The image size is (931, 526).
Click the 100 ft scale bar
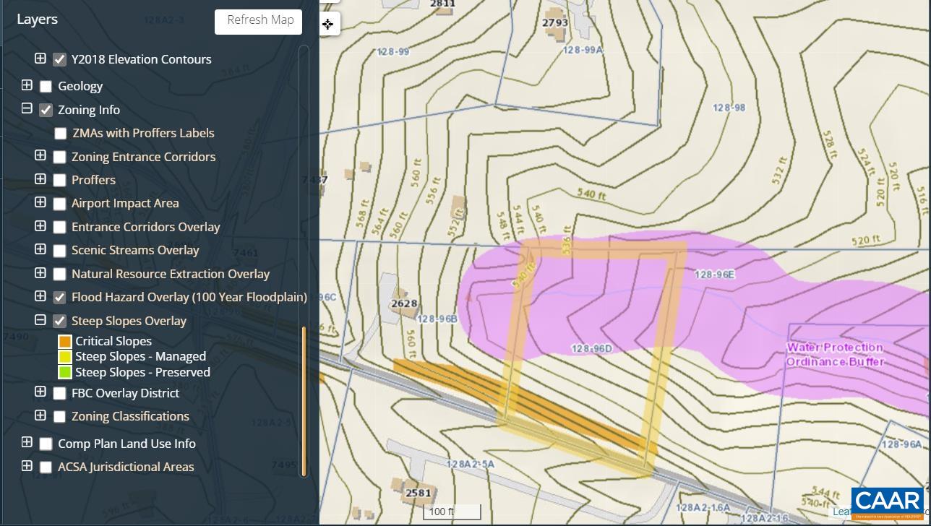coord(452,512)
